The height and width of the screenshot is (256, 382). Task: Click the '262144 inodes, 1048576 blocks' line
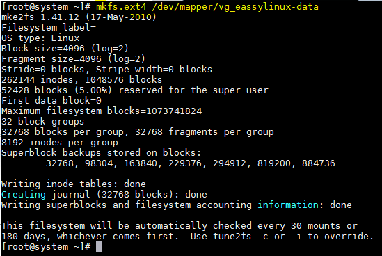pos(81,79)
